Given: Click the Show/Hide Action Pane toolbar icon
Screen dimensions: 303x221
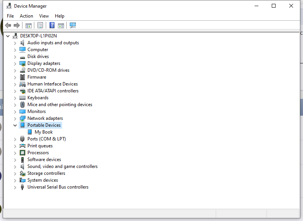Looking at the screenshot, I should (x=61, y=25).
